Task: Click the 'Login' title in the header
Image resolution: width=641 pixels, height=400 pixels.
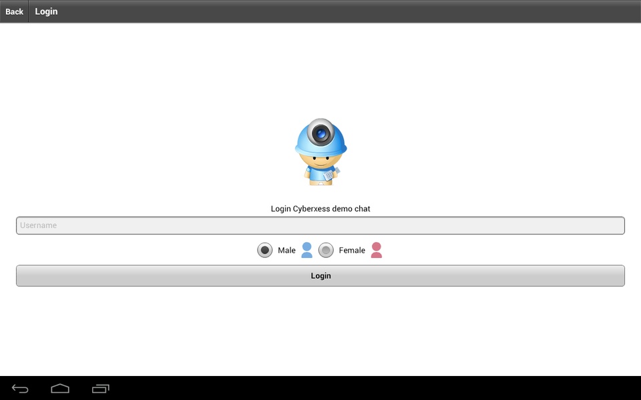Action: (x=46, y=11)
